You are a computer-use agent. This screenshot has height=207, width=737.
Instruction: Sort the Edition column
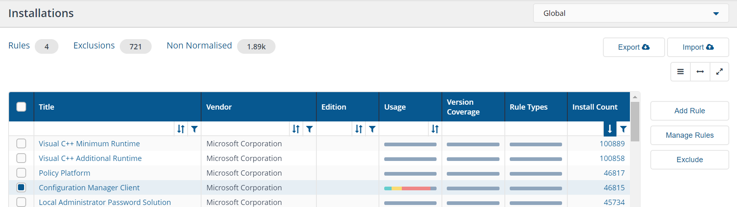coord(358,129)
